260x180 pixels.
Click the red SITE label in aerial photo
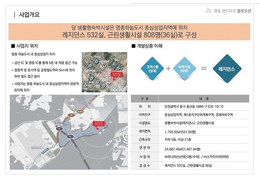(117, 74)
